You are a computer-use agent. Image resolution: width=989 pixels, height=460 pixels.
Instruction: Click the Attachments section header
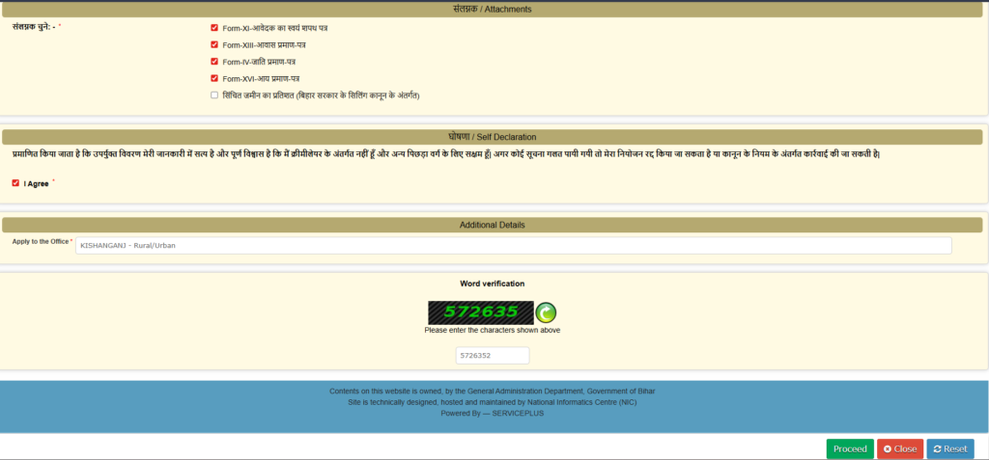click(492, 9)
